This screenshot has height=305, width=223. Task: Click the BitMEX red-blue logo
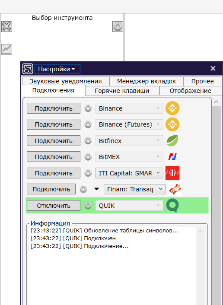pos(172,157)
